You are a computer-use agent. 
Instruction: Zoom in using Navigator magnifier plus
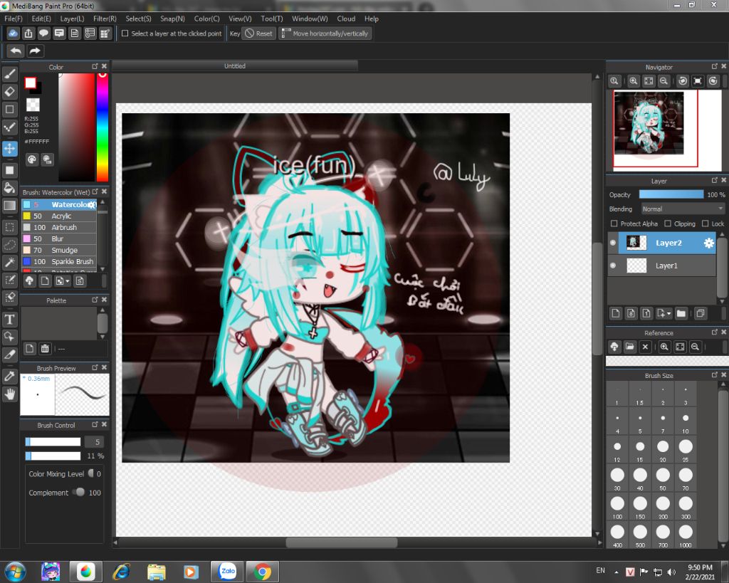(633, 81)
